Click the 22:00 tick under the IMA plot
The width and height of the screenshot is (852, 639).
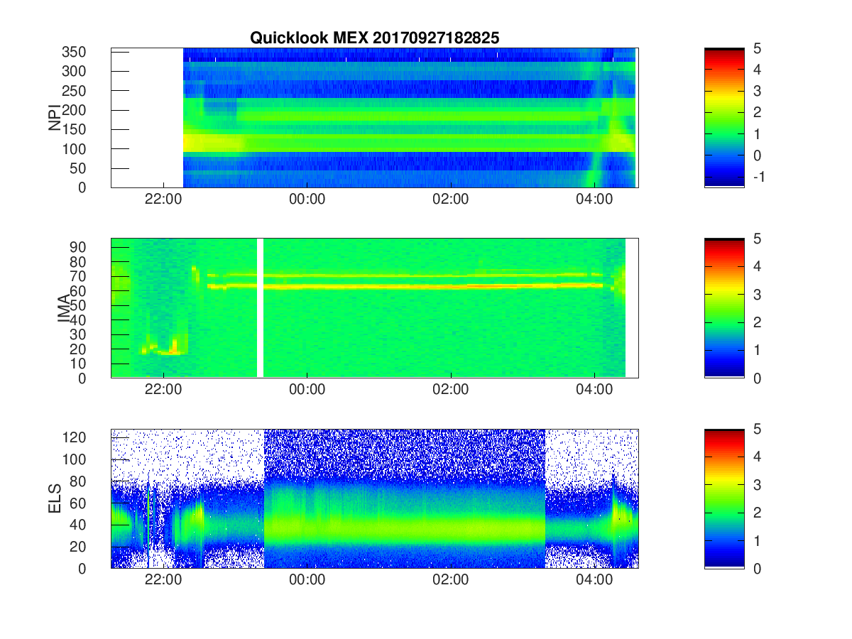164,390
